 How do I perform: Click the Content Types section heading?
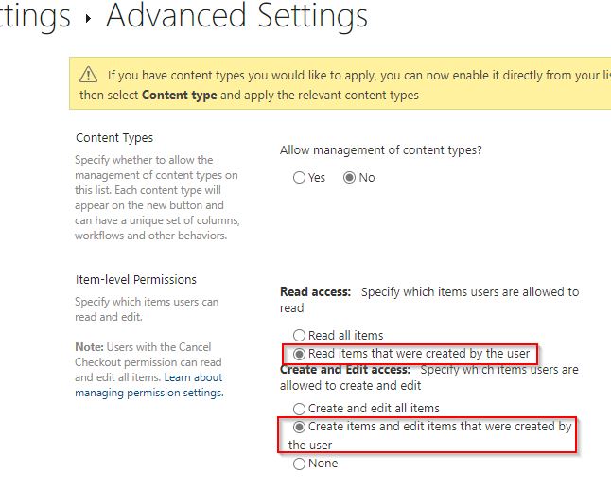114,138
